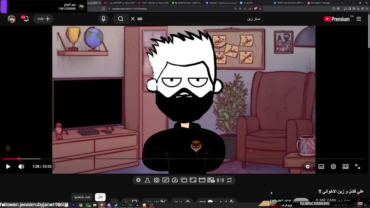
Task: Switch to the aLiOfficial Stream browser tab
Action: pyautogui.click(x=187, y=3)
